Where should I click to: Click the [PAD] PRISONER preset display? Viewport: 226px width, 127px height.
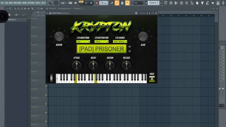point(101,49)
